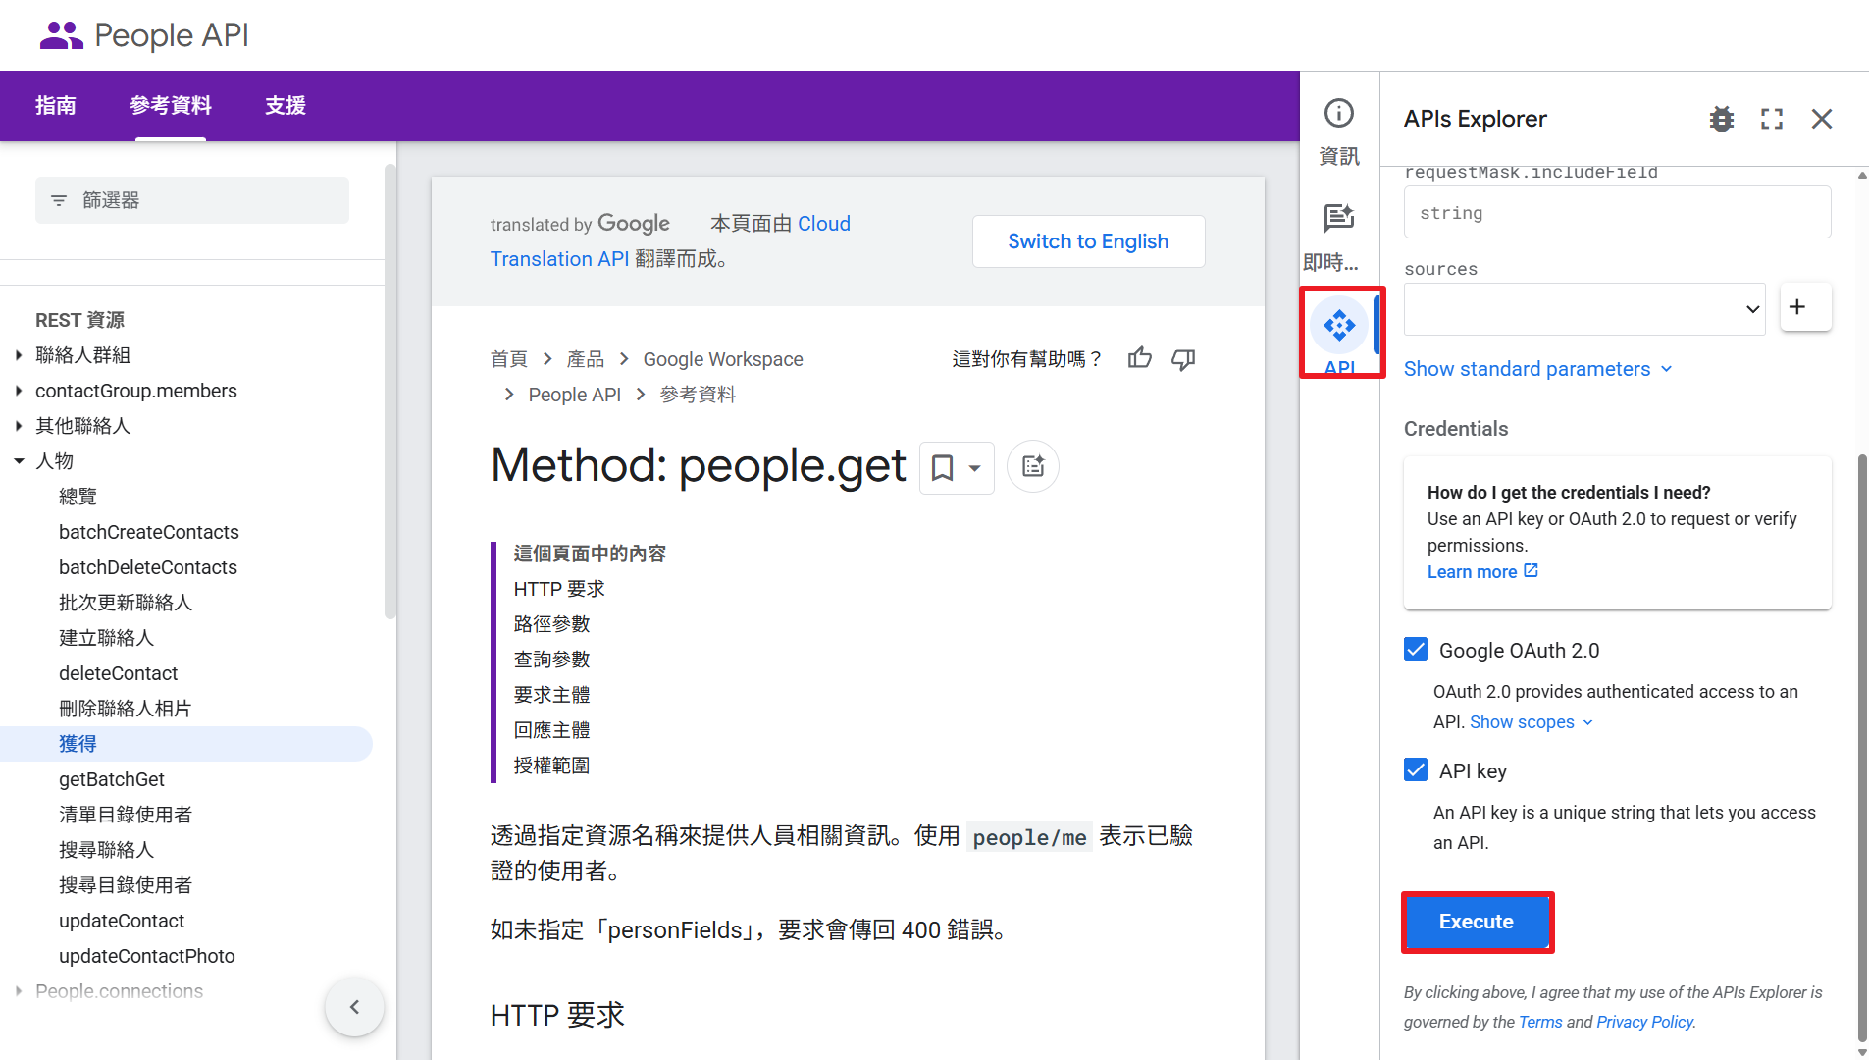Click Switch to English button
Viewport: 1869px width, 1060px height.
coord(1088,241)
